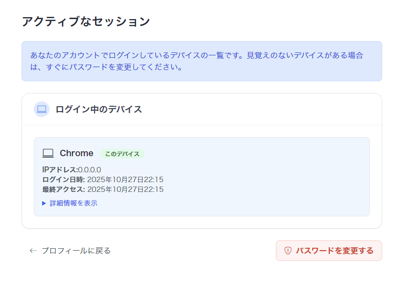Click the left arrow icon before プロフィールに戻る

33,251
